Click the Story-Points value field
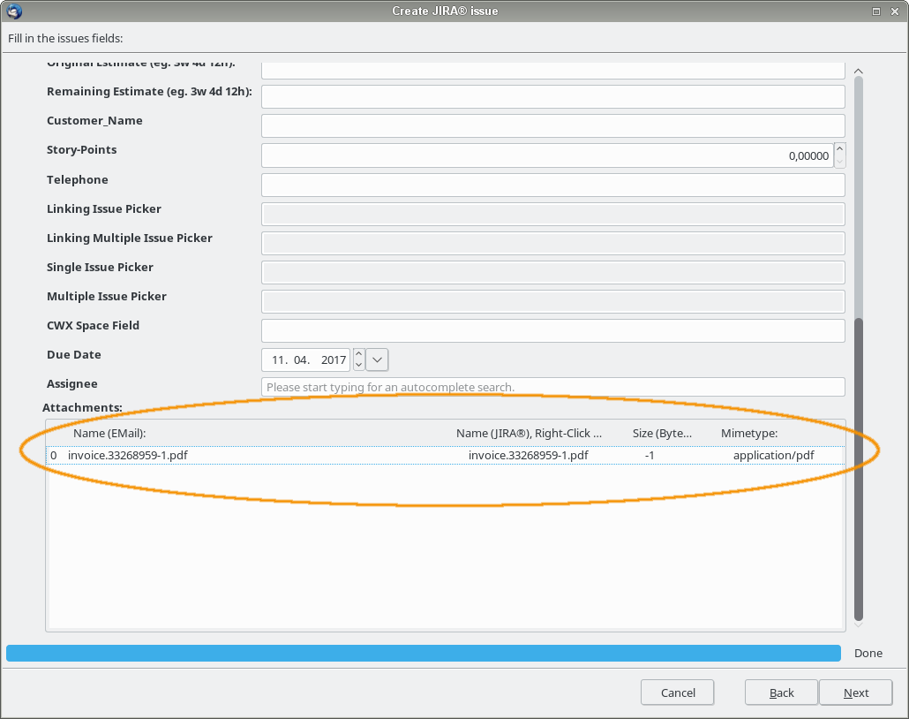Image resolution: width=909 pixels, height=719 pixels. coord(548,155)
